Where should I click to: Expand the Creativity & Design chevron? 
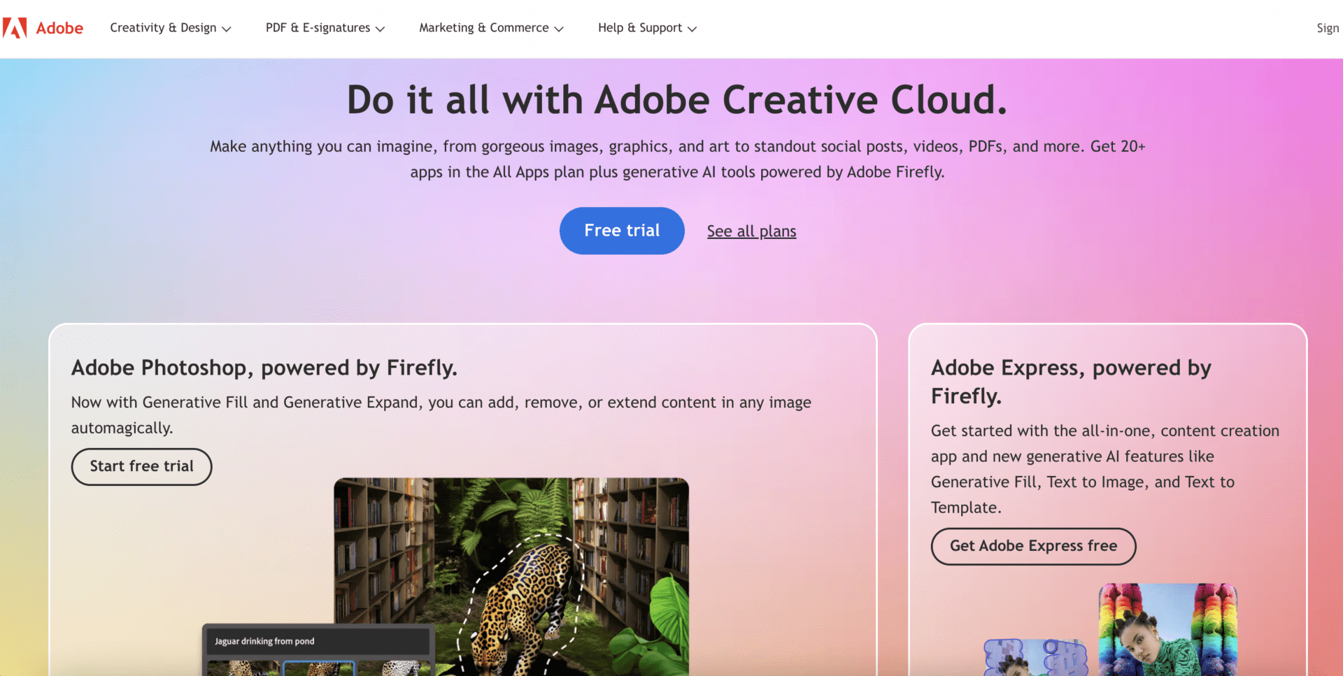pyautogui.click(x=226, y=29)
